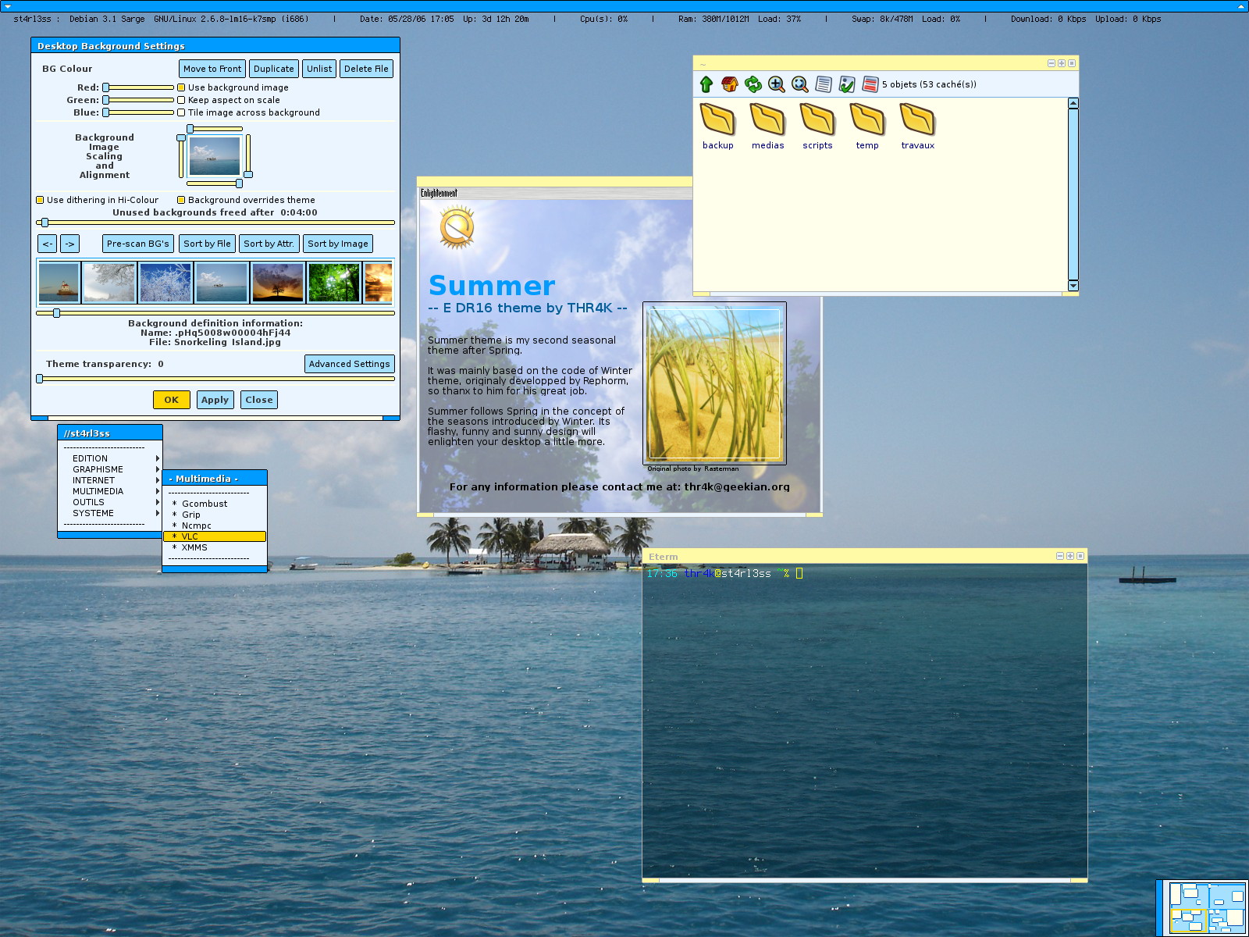Adjust the Blue colour slider

pyautogui.click(x=138, y=112)
